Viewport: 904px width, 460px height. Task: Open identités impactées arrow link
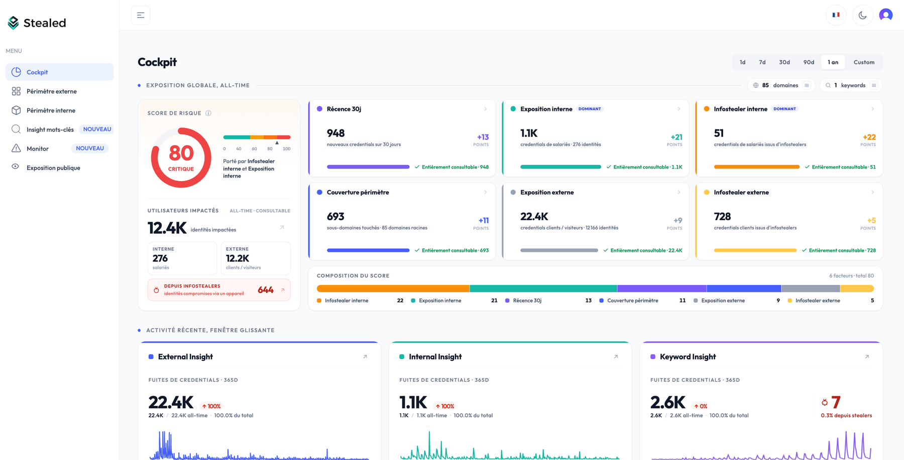pos(282,227)
